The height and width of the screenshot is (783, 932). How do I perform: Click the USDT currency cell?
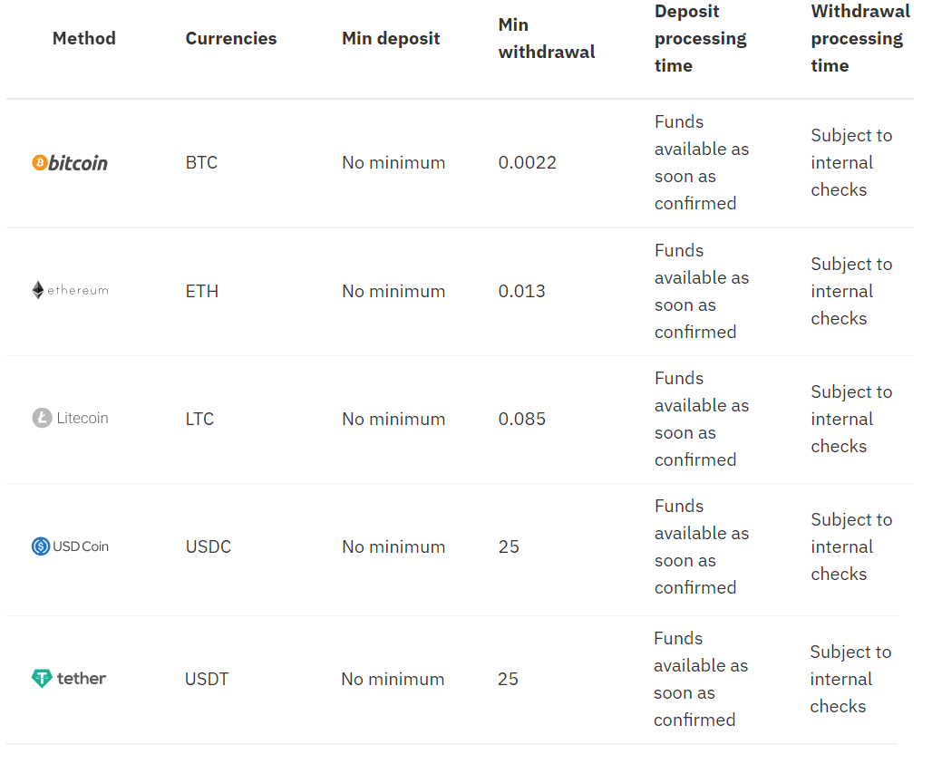[207, 679]
